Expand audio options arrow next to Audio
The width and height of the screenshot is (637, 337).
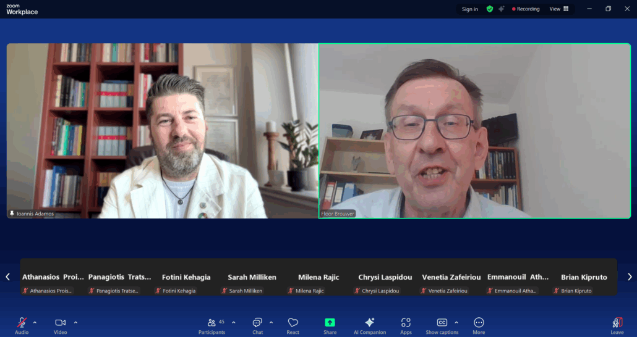pos(35,322)
